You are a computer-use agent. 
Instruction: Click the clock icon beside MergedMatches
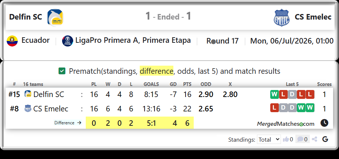[x=324, y=123]
